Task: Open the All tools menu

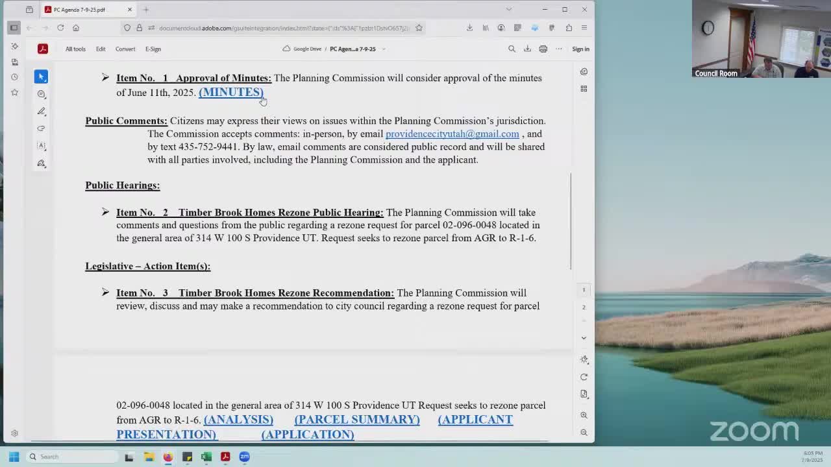Action: click(x=75, y=49)
